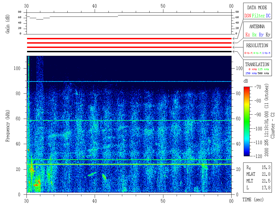Screen dimensions: 277x208
Task: Select the green Bx antenna label
Action: [x=254, y=35]
